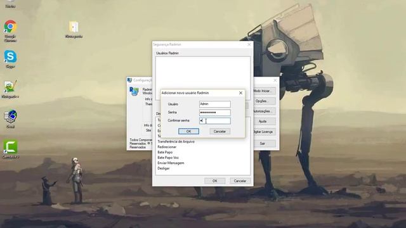This screenshot has width=406, height=228.
Task: Open the Notepad++ desktop shortcut
Action: click(x=10, y=87)
